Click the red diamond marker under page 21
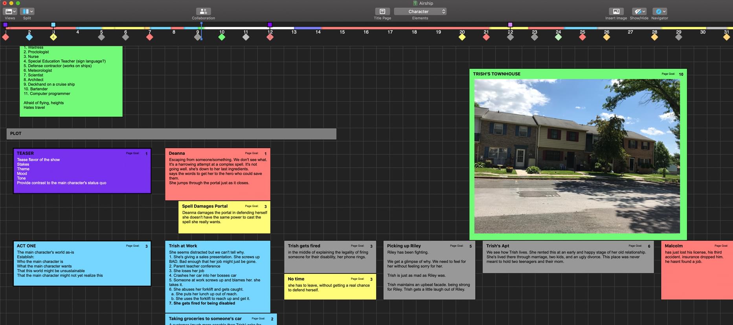Screen dimensions: 733x325 coord(486,37)
